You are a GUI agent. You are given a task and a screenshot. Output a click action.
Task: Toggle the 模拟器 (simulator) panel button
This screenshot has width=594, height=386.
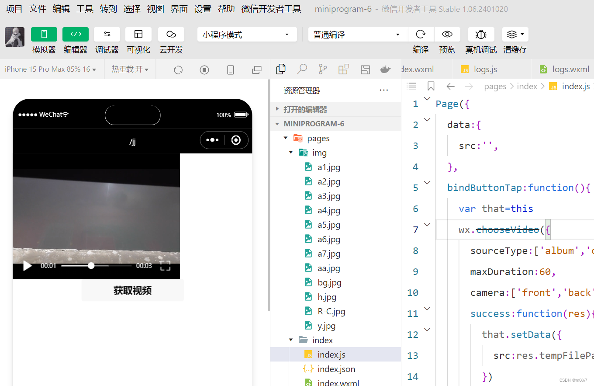click(44, 35)
